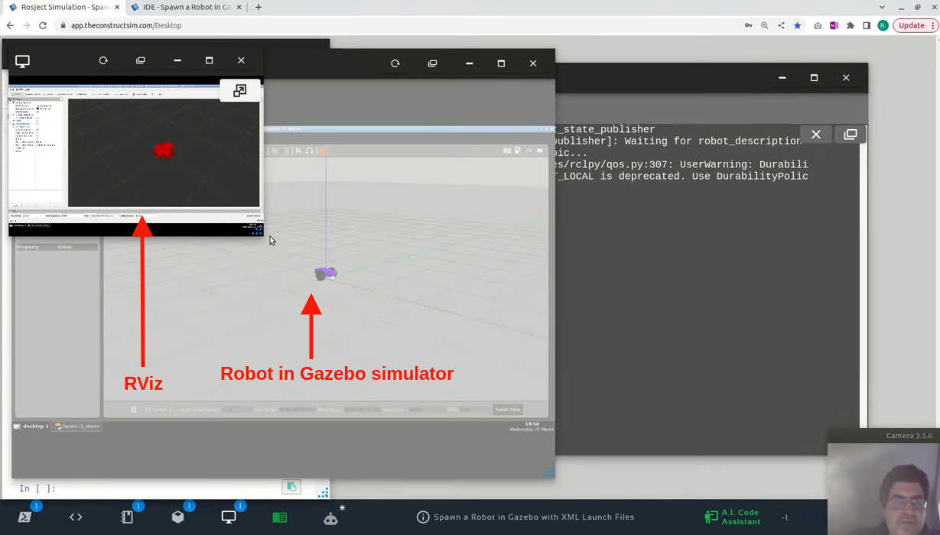Click the cube simulation icon in bottom bar
Screen dimensions: 940x535
click(178, 517)
